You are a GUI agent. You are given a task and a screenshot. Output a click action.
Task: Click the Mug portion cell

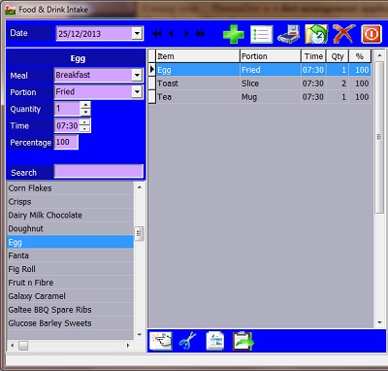(x=271, y=97)
